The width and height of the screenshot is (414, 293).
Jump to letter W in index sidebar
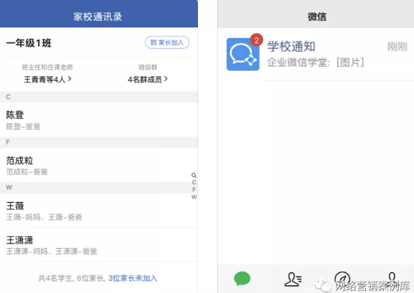pyautogui.click(x=194, y=197)
